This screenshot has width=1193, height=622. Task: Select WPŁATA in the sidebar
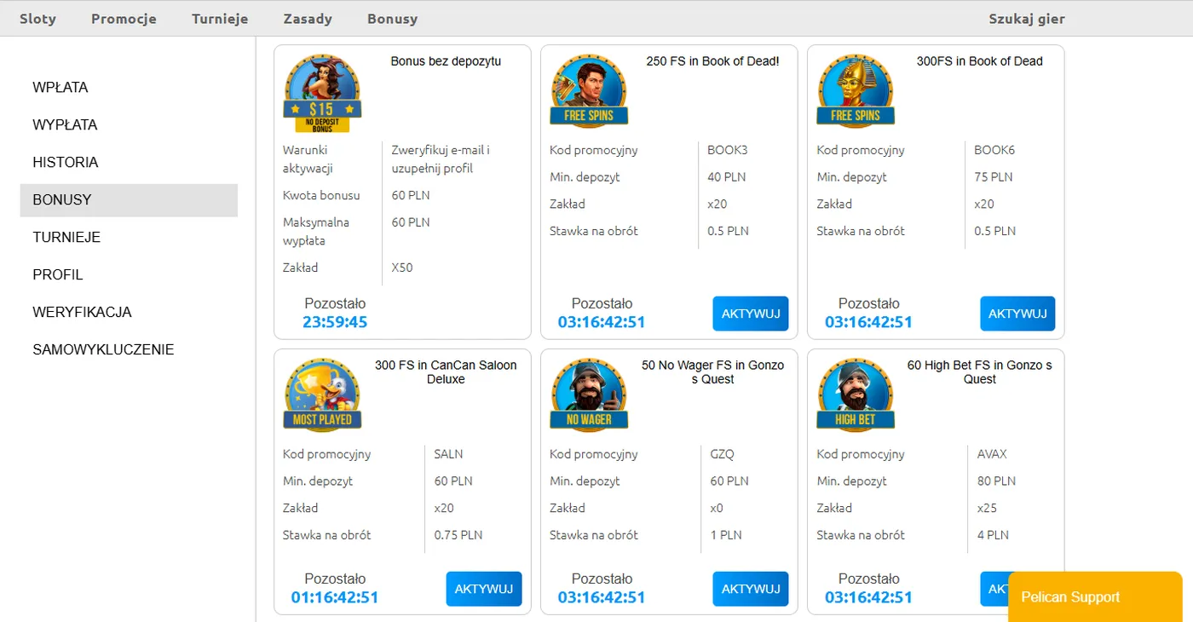[x=61, y=88]
